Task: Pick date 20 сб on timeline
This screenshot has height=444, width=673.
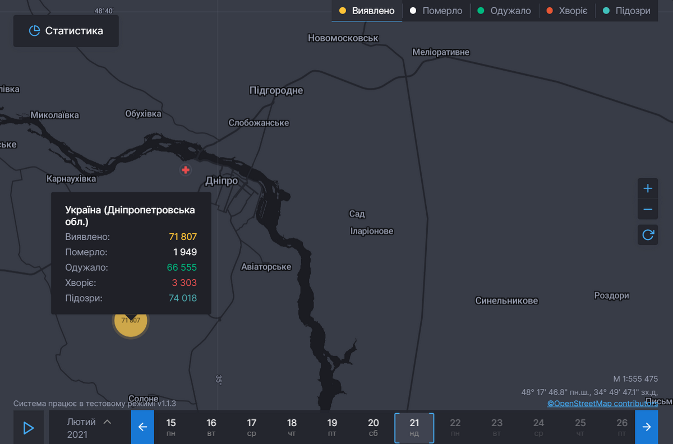Action: [374, 427]
